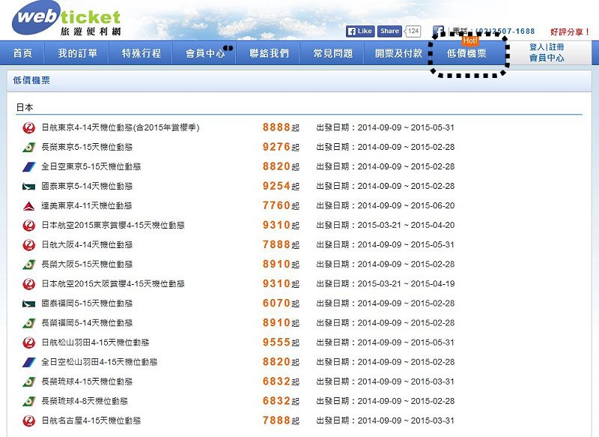Click the Cathay Pacific logo for 國泰東京5-14天
Viewport: 599px width, 437px height.
click(x=28, y=187)
